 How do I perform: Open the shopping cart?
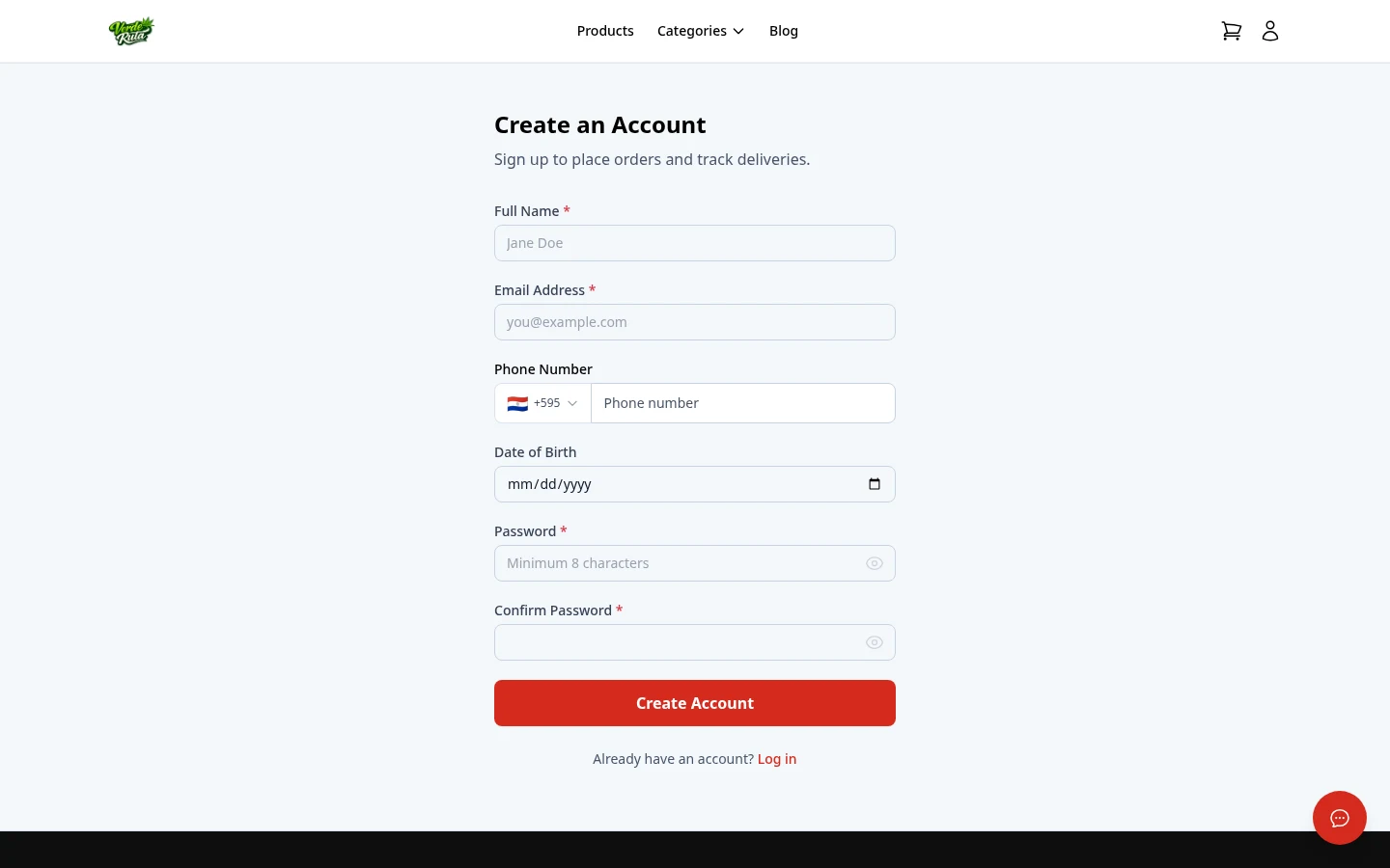pyautogui.click(x=1232, y=31)
